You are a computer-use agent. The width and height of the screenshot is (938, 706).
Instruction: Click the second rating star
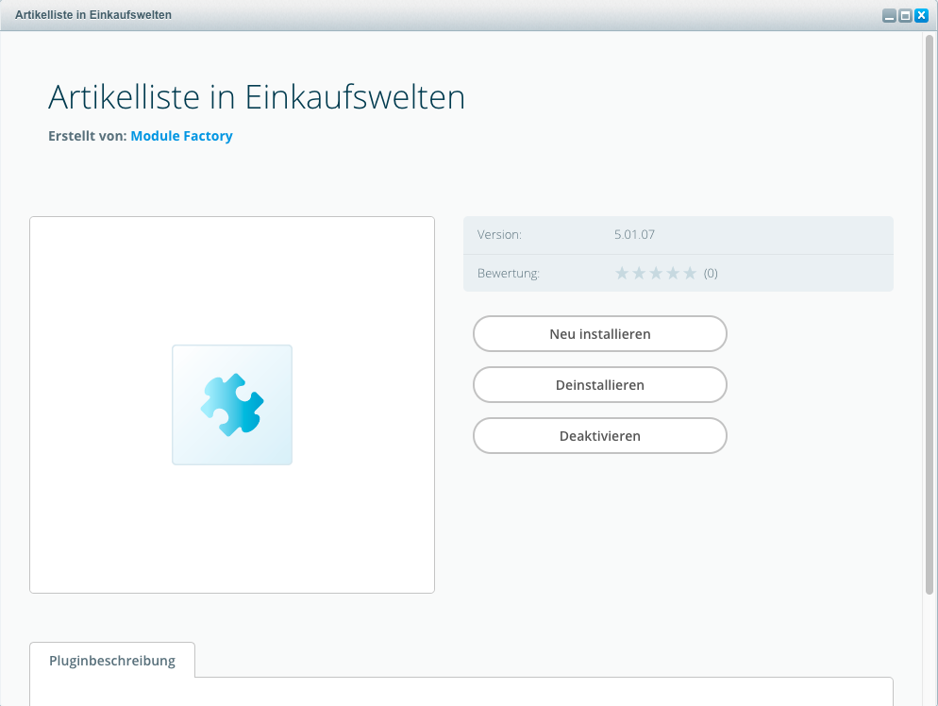click(x=639, y=274)
